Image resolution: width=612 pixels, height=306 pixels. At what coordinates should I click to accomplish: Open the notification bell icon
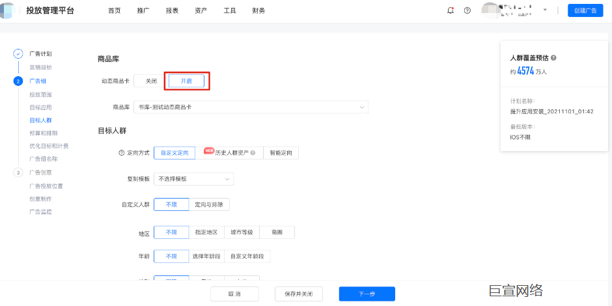[x=451, y=10]
